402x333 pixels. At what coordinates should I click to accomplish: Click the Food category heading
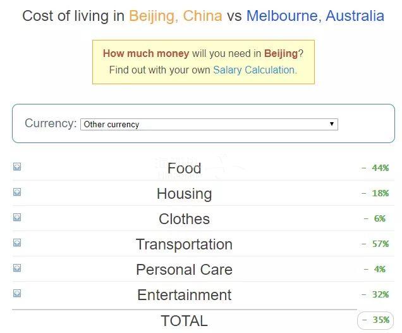(184, 168)
